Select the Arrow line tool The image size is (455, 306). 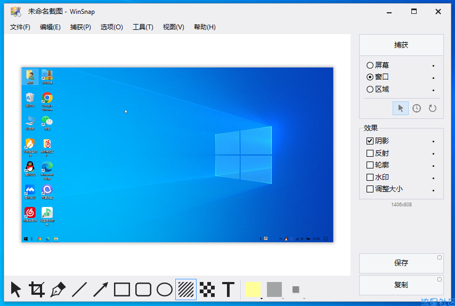point(101,289)
